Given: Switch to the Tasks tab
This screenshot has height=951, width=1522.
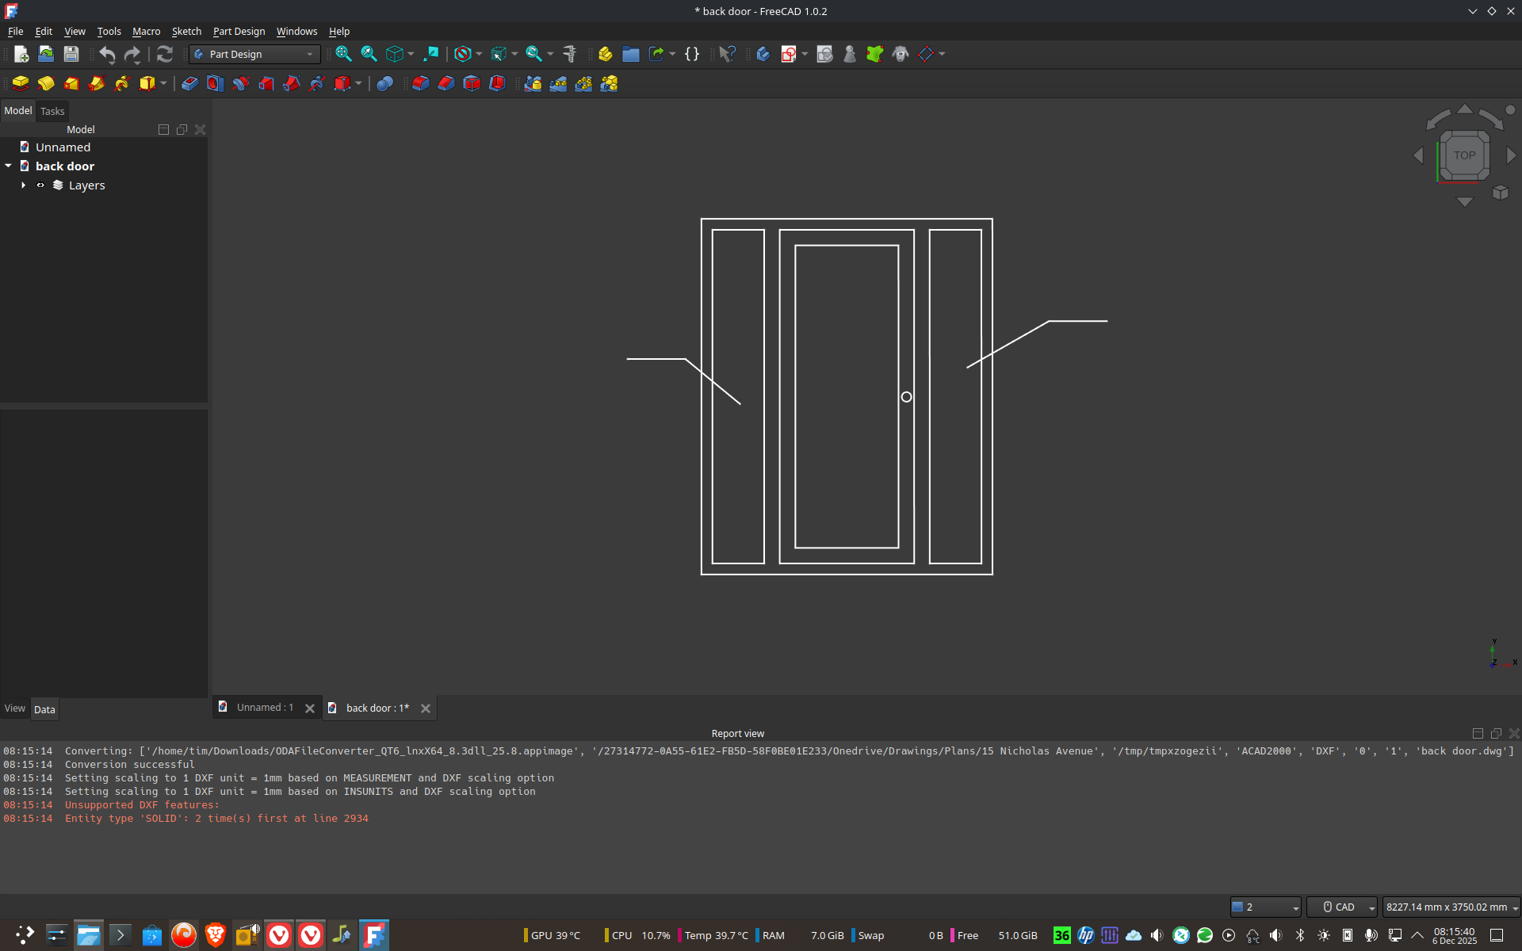Looking at the screenshot, I should [x=52, y=111].
